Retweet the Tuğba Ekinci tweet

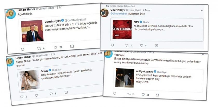pos(37,96)
